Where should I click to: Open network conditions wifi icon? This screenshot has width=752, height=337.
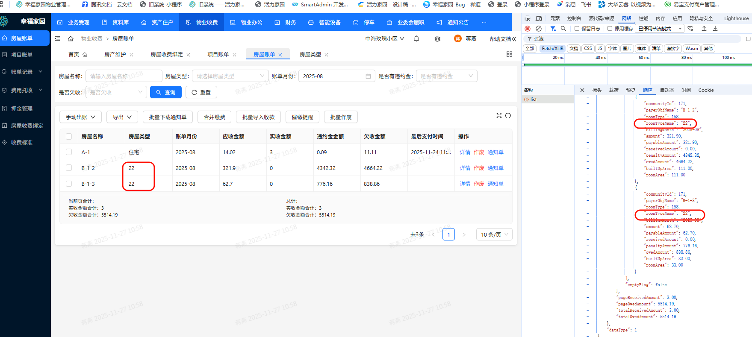point(690,29)
